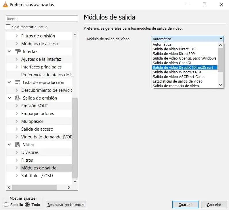Click the tree panel scroll-up arrow
The width and height of the screenshot is (229, 210).
pos(75,35)
